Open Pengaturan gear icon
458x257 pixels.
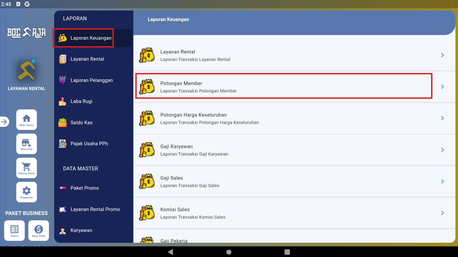[x=27, y=192]
